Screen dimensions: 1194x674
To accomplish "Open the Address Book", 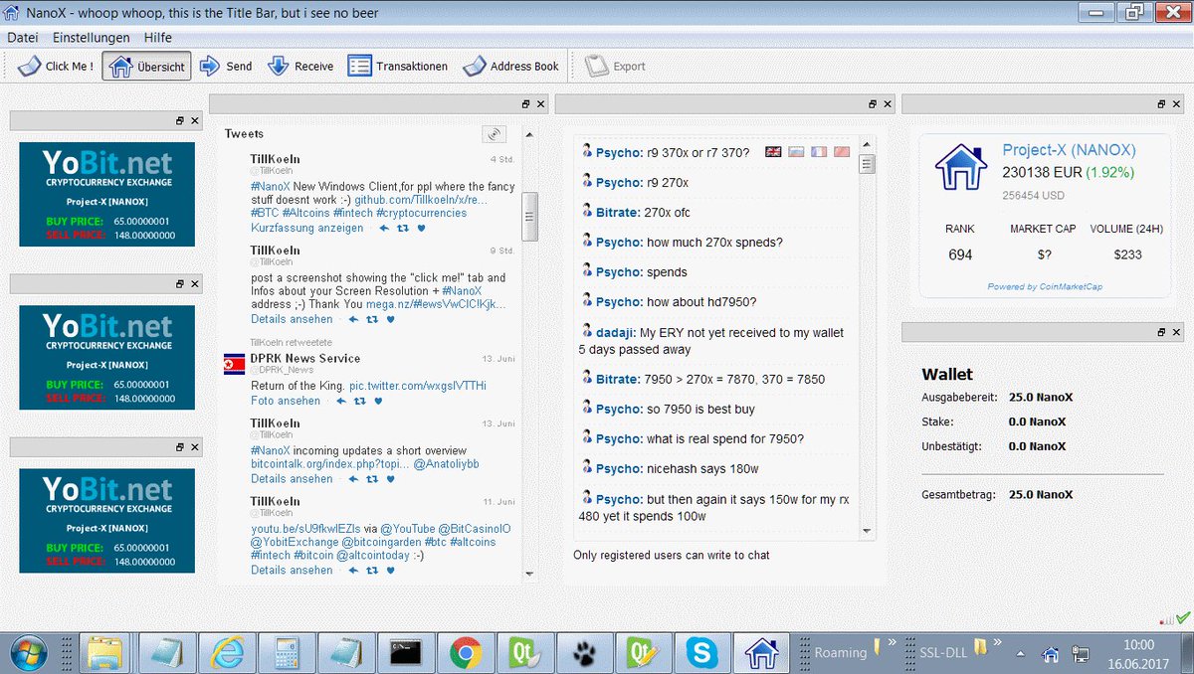I will 511,67.
